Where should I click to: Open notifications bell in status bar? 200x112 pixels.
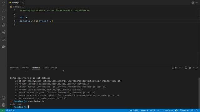pos(197,110)
